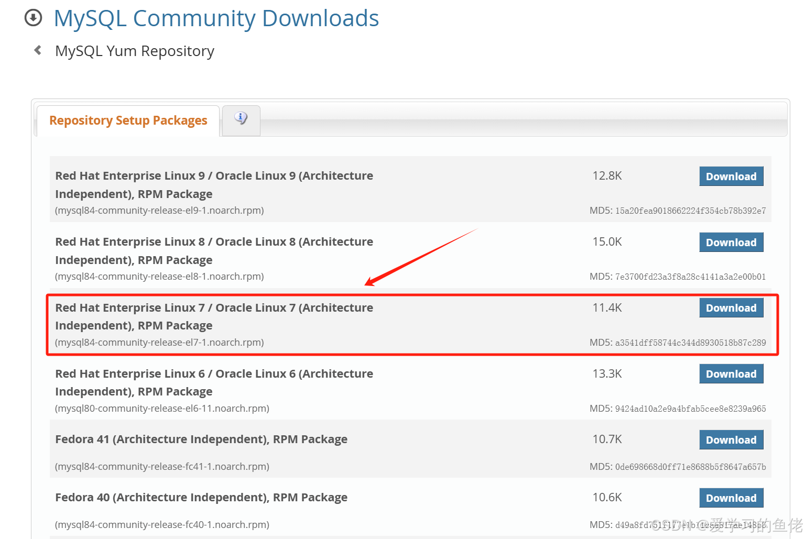Download the Red Hat Enterprise Linux 7 package
Image resolution: width=805 pixels, height=539 pixels.
[731, 308]
